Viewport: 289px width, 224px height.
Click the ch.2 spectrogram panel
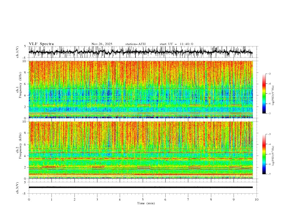(x=140, y=150)
